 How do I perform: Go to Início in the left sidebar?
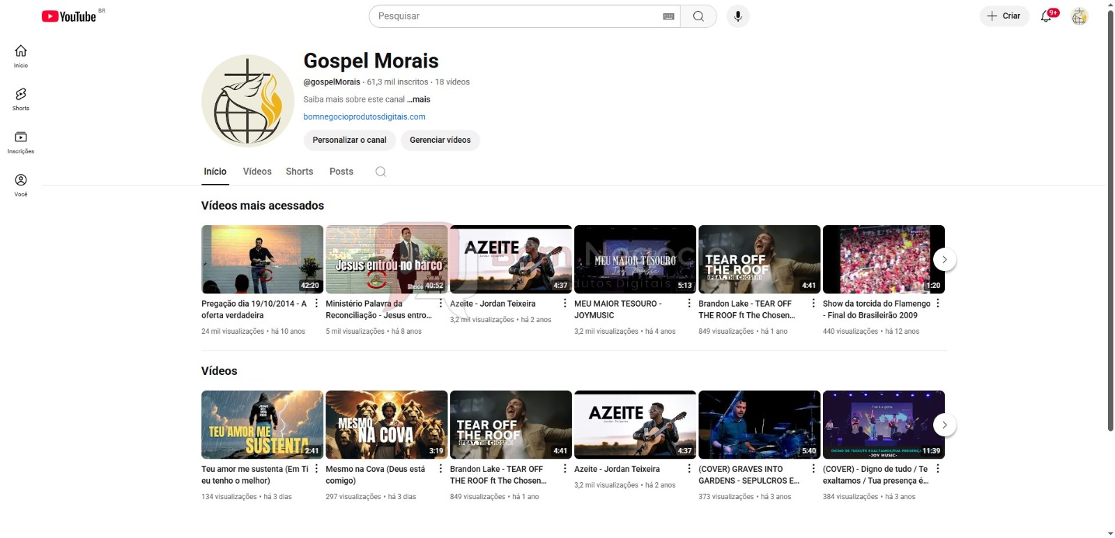(x=21, y=56)
